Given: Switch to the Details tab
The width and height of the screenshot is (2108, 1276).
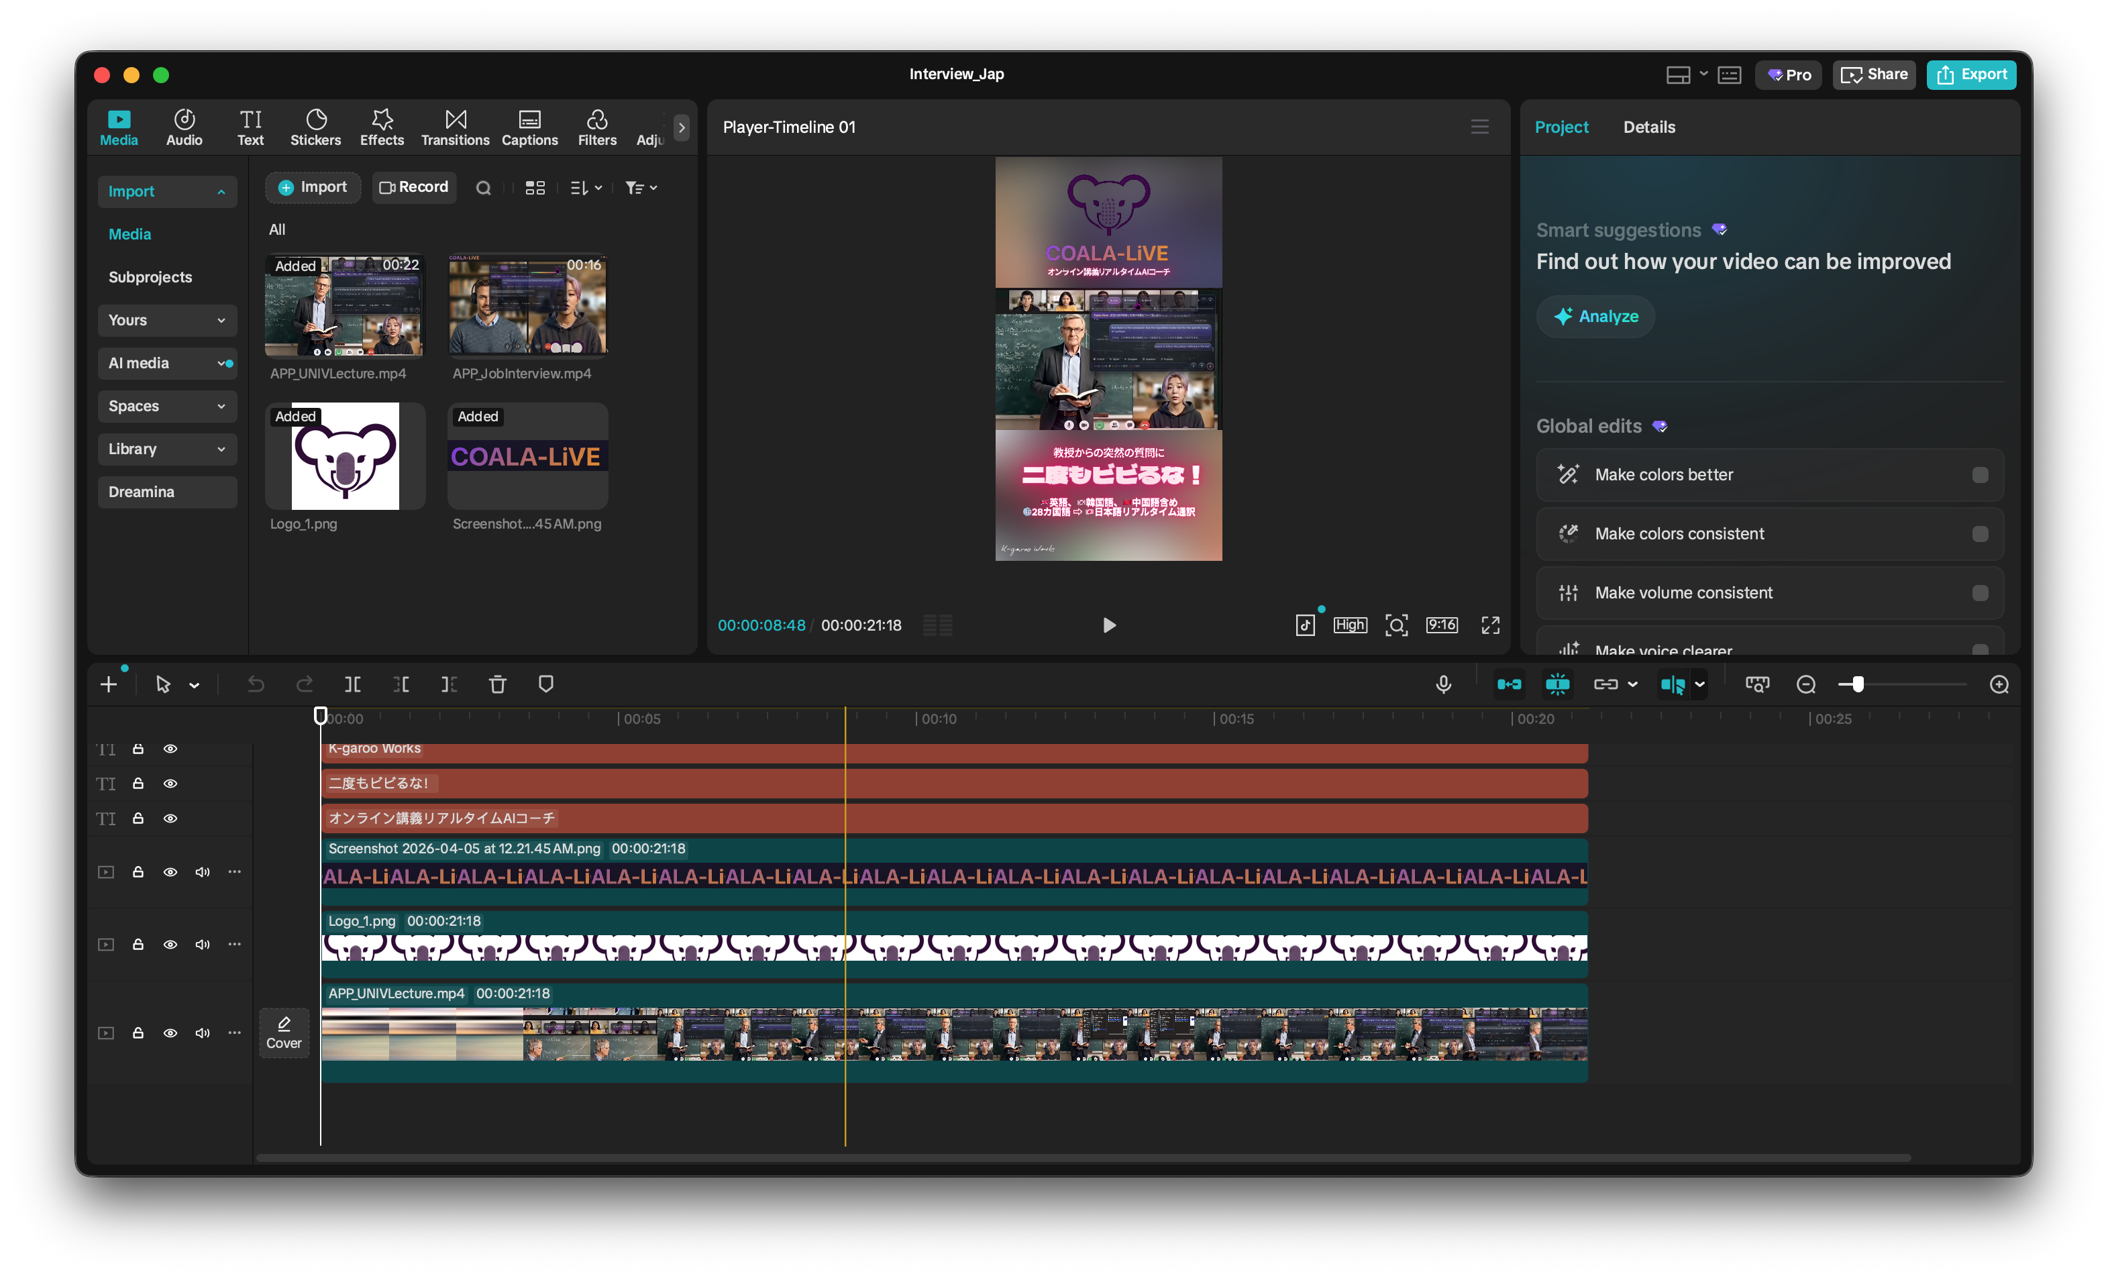Looking at the screenshot, I should 1648,127.
